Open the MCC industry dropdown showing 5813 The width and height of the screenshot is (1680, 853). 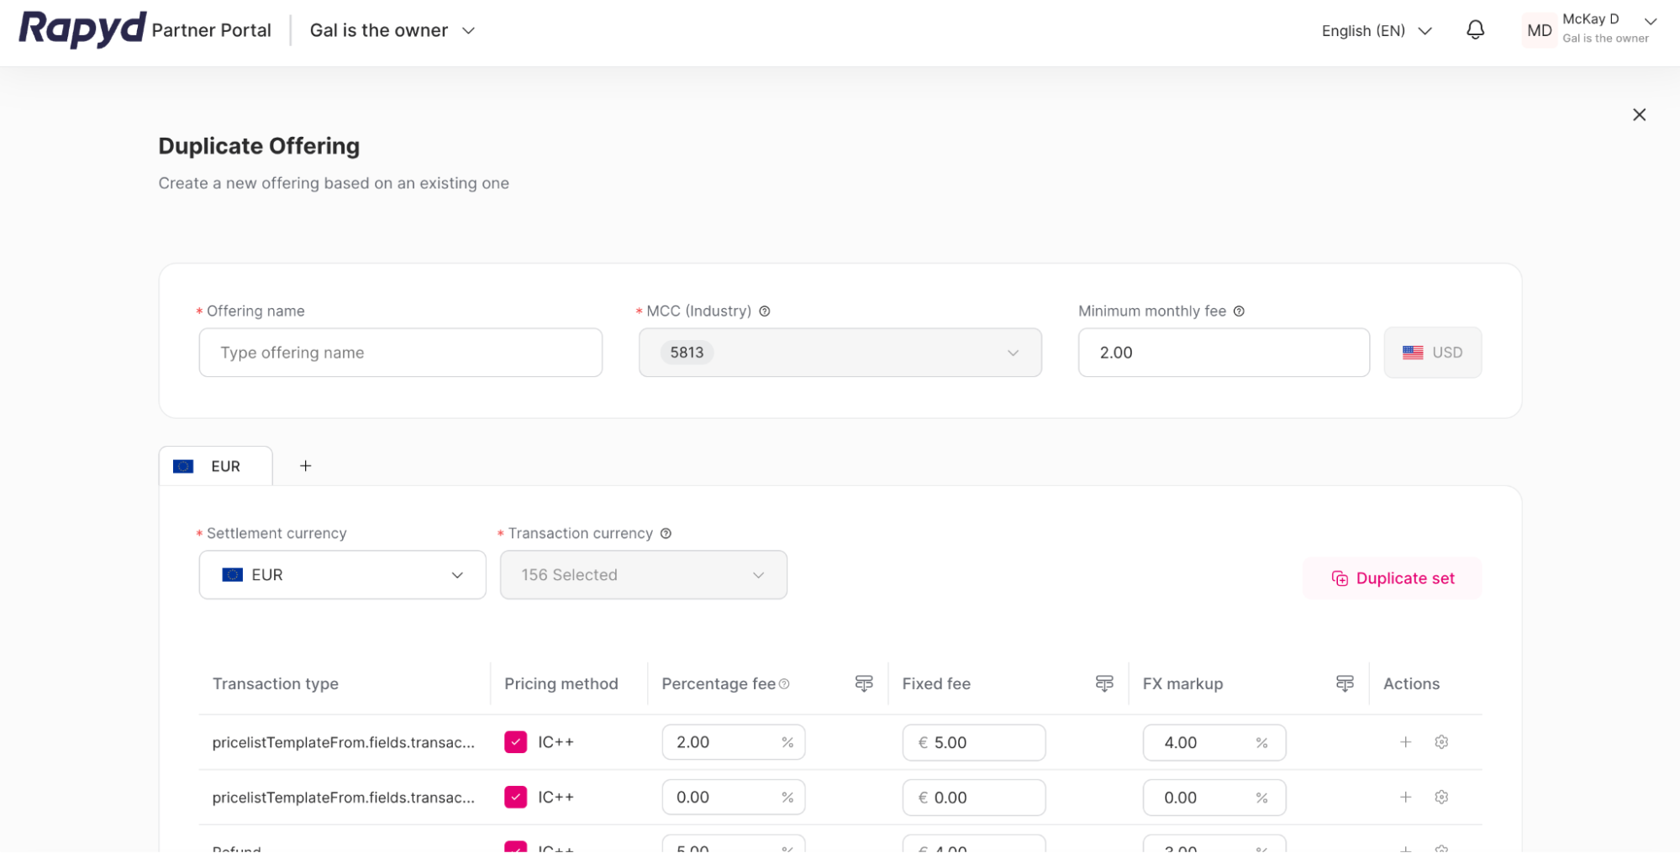pos(840,353)
